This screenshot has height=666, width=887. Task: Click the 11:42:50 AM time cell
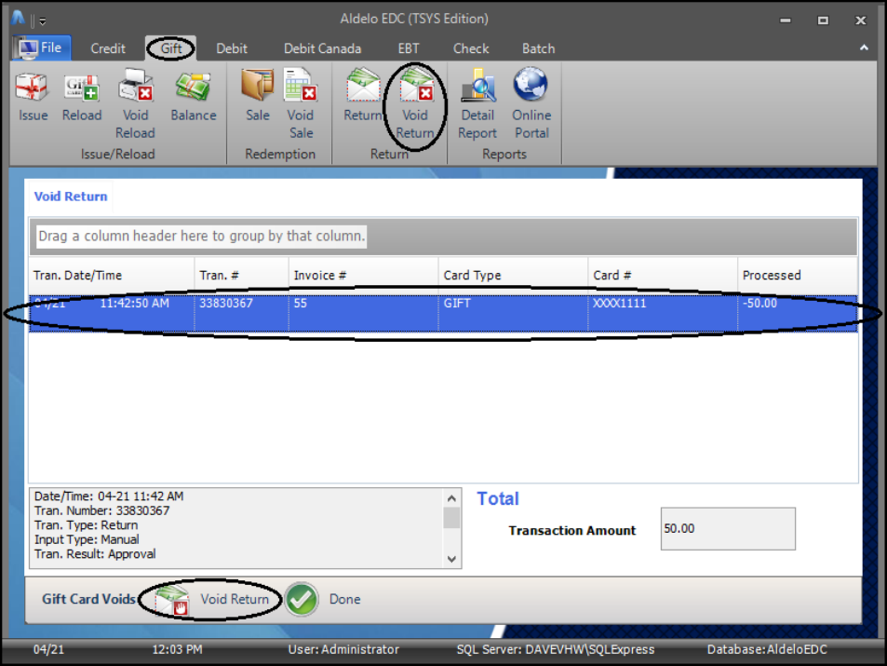pos(135,304)
